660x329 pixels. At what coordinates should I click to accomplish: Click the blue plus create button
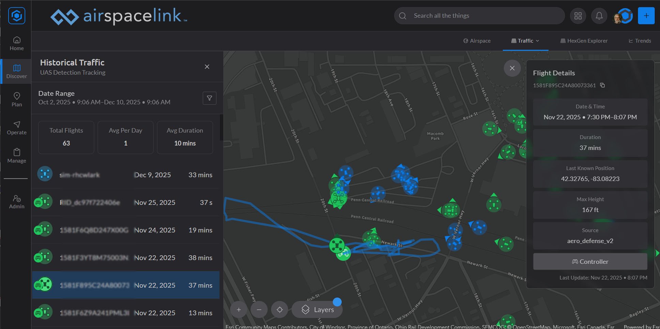tap(646, 16)
